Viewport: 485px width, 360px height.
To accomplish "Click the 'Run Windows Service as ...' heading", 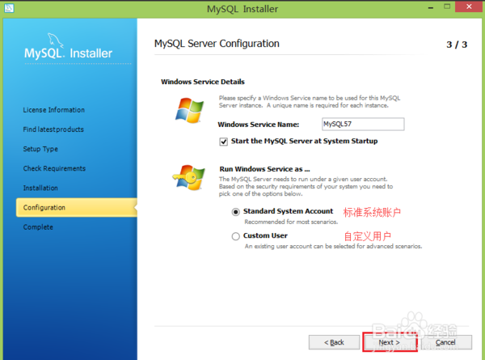I will coord(265,169).
